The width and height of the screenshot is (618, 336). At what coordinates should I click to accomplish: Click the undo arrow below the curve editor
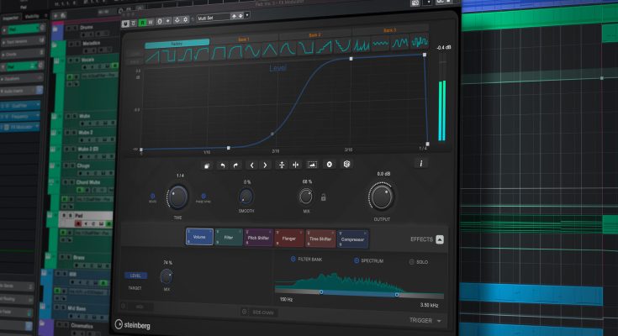pos(220,165)
